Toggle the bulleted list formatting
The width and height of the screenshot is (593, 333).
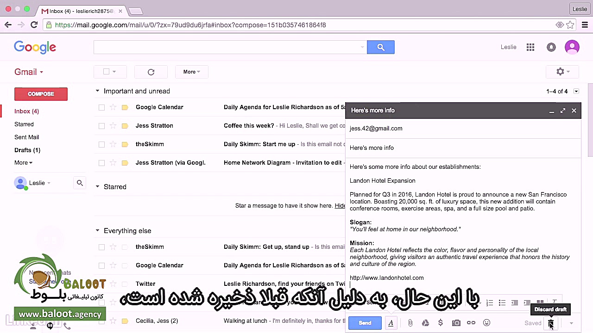coord(502,303)
